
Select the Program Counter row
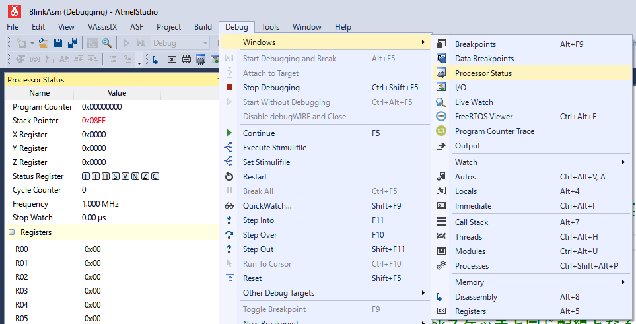point(112,107)
